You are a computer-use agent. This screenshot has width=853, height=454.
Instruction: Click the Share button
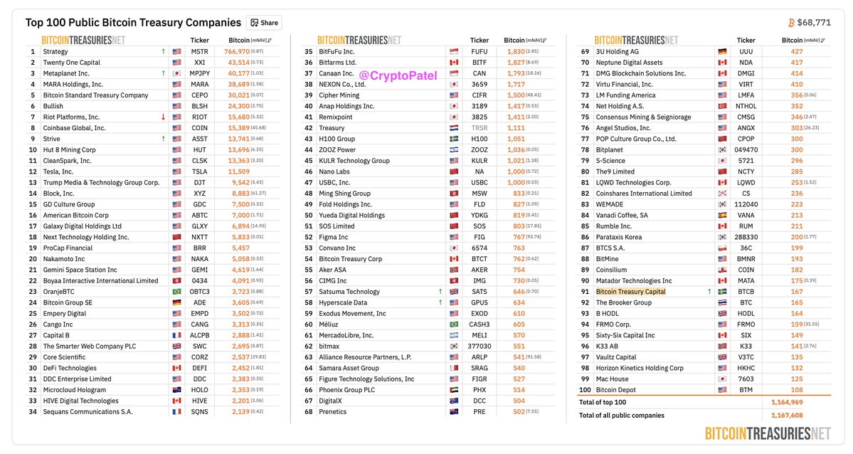264,23
